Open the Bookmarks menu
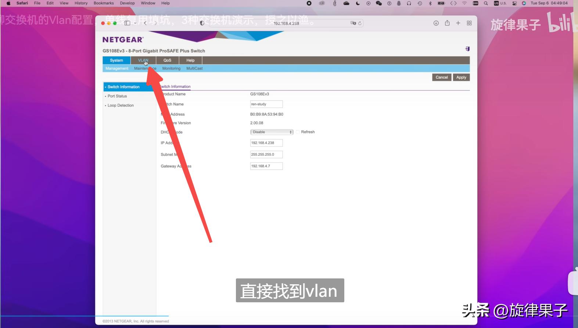The height and width of the screenshot is (328, 578). click(104, 3)
